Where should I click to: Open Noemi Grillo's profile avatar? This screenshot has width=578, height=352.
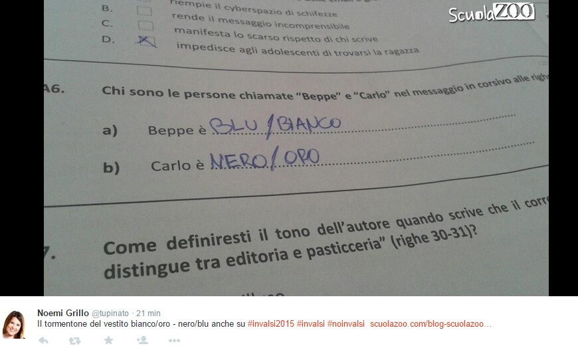pos(14,325)
